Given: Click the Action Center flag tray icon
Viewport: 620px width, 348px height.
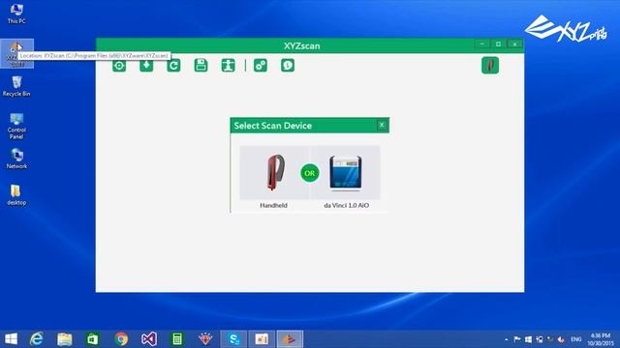Looking at the screenshot, I should [x=517, y=339].
